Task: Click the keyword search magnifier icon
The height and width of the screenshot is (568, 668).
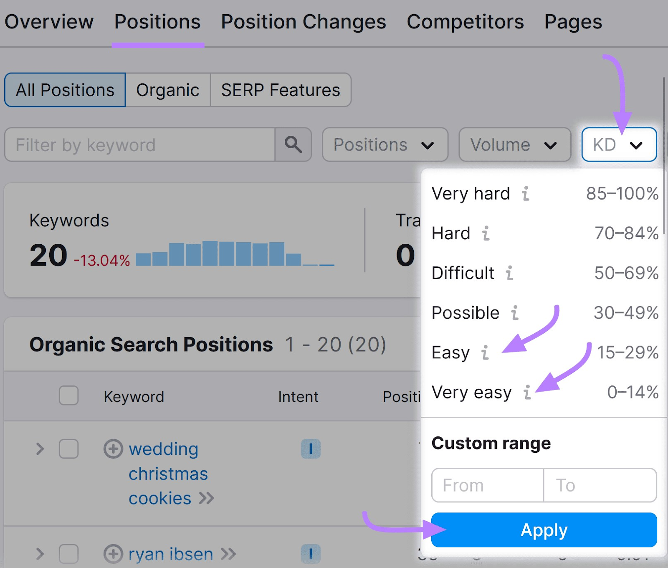Action: (x=293, y=145)
